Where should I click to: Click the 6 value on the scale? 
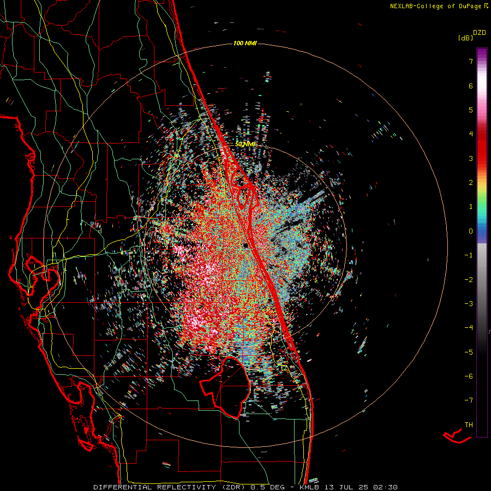coord(471,86)
